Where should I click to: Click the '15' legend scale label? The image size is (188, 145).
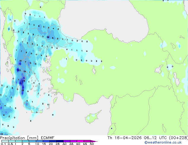point(44,144)
